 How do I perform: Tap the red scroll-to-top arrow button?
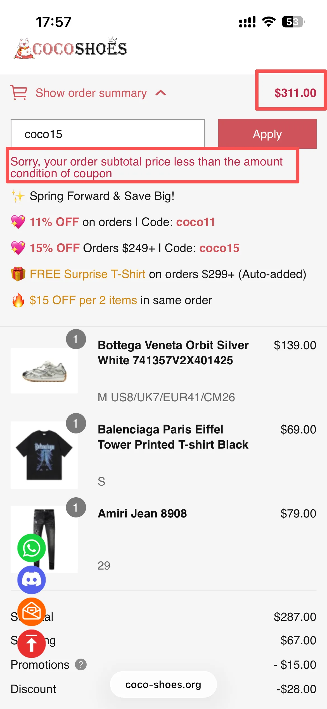(x=32, y=643)
